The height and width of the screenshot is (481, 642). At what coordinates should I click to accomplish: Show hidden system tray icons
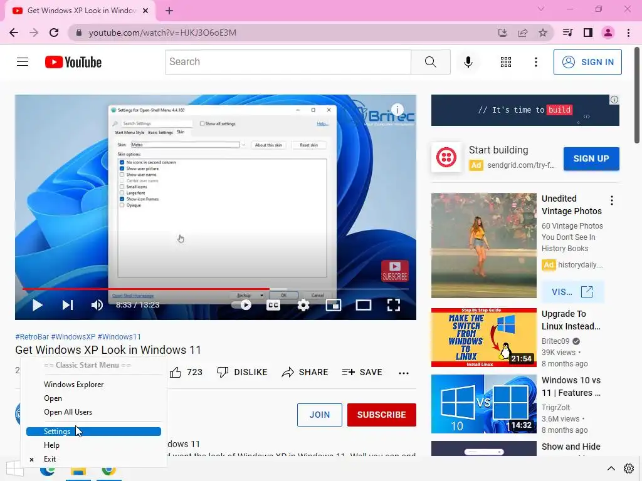[x=611, y=468]
